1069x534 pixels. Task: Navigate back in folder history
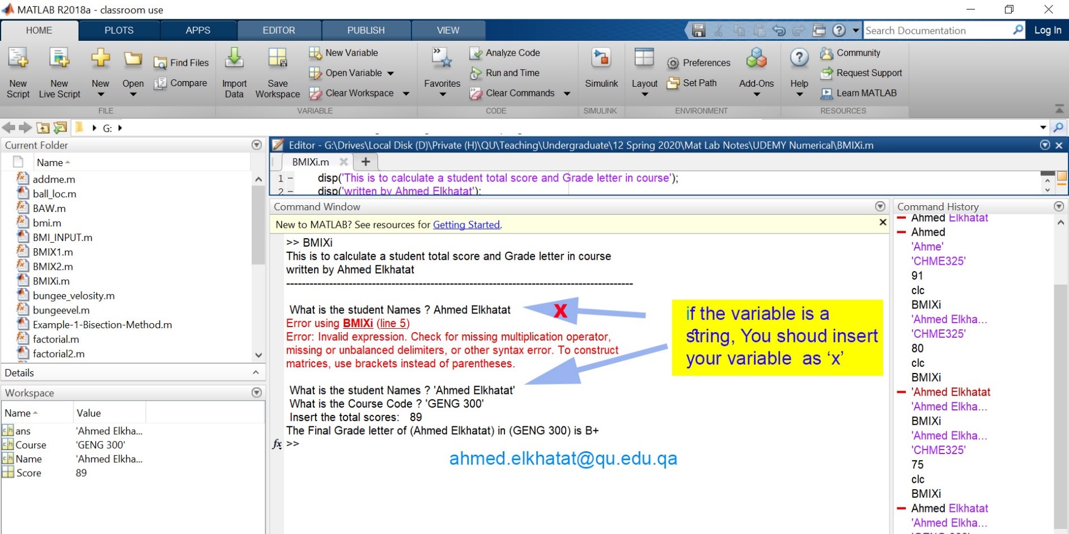tap(9, 128)
